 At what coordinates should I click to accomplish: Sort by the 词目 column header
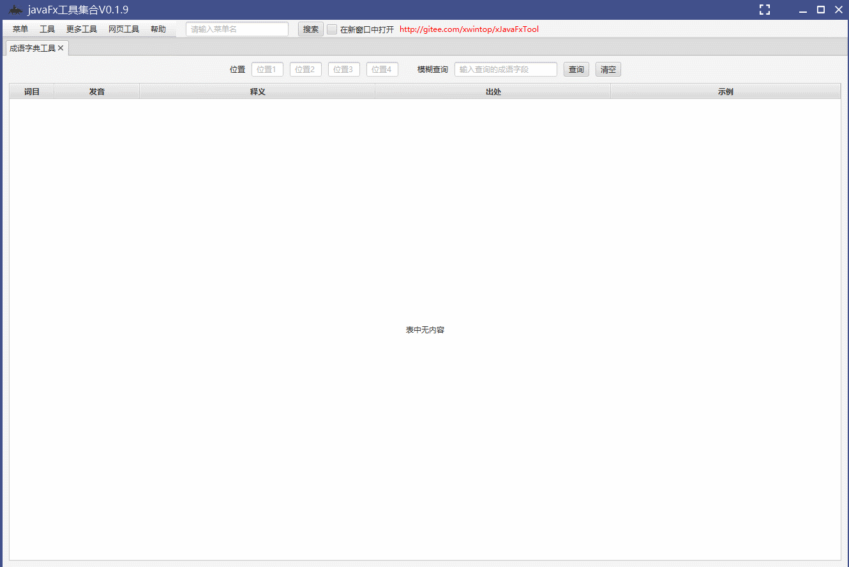32,92
